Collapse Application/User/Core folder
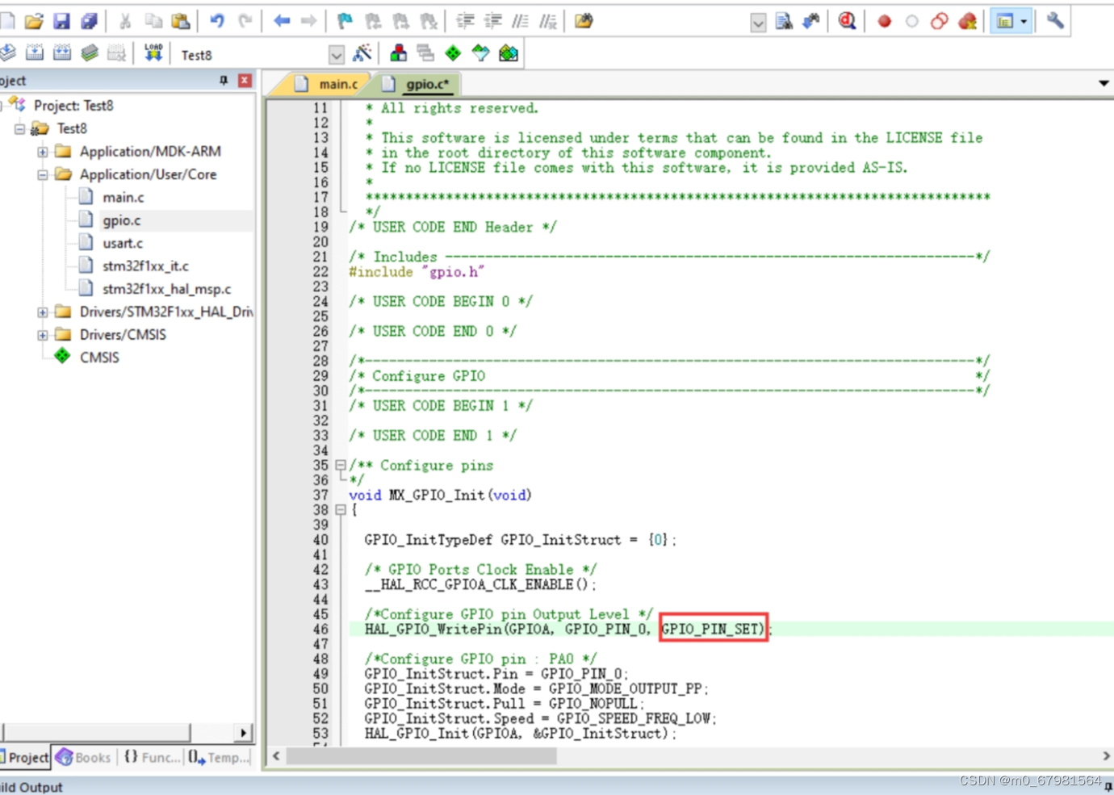Viewport: 1114px width, 795px height. [x=43, y=174]
